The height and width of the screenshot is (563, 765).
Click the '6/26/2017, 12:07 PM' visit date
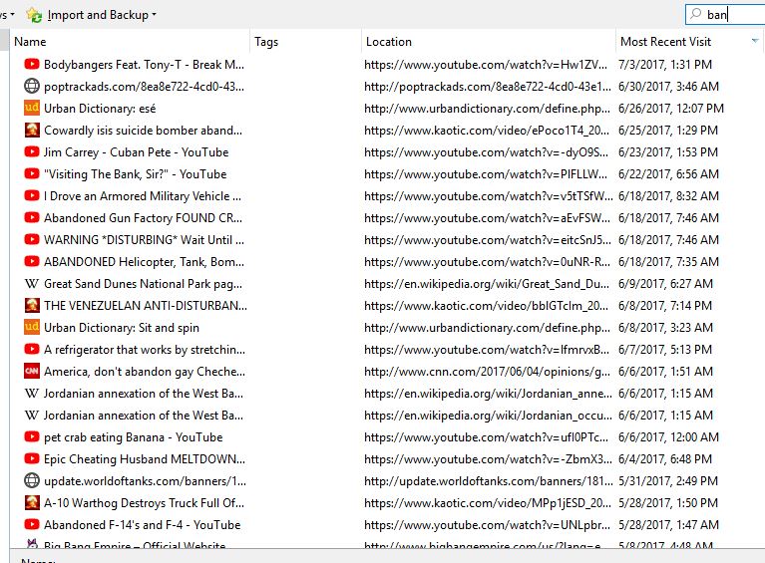click(671, 109)
